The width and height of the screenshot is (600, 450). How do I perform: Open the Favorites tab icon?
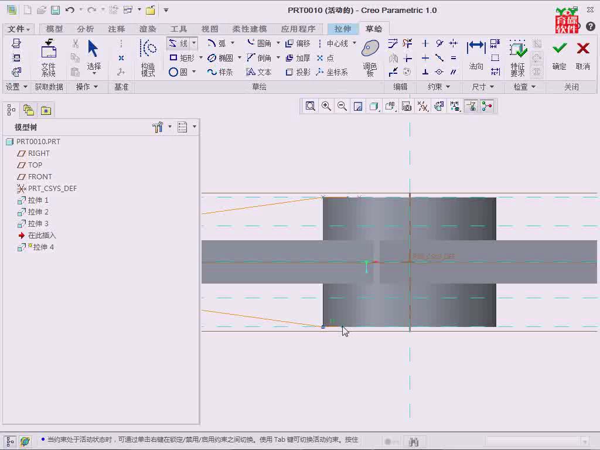pyautogui.click(x=46, y=110)
